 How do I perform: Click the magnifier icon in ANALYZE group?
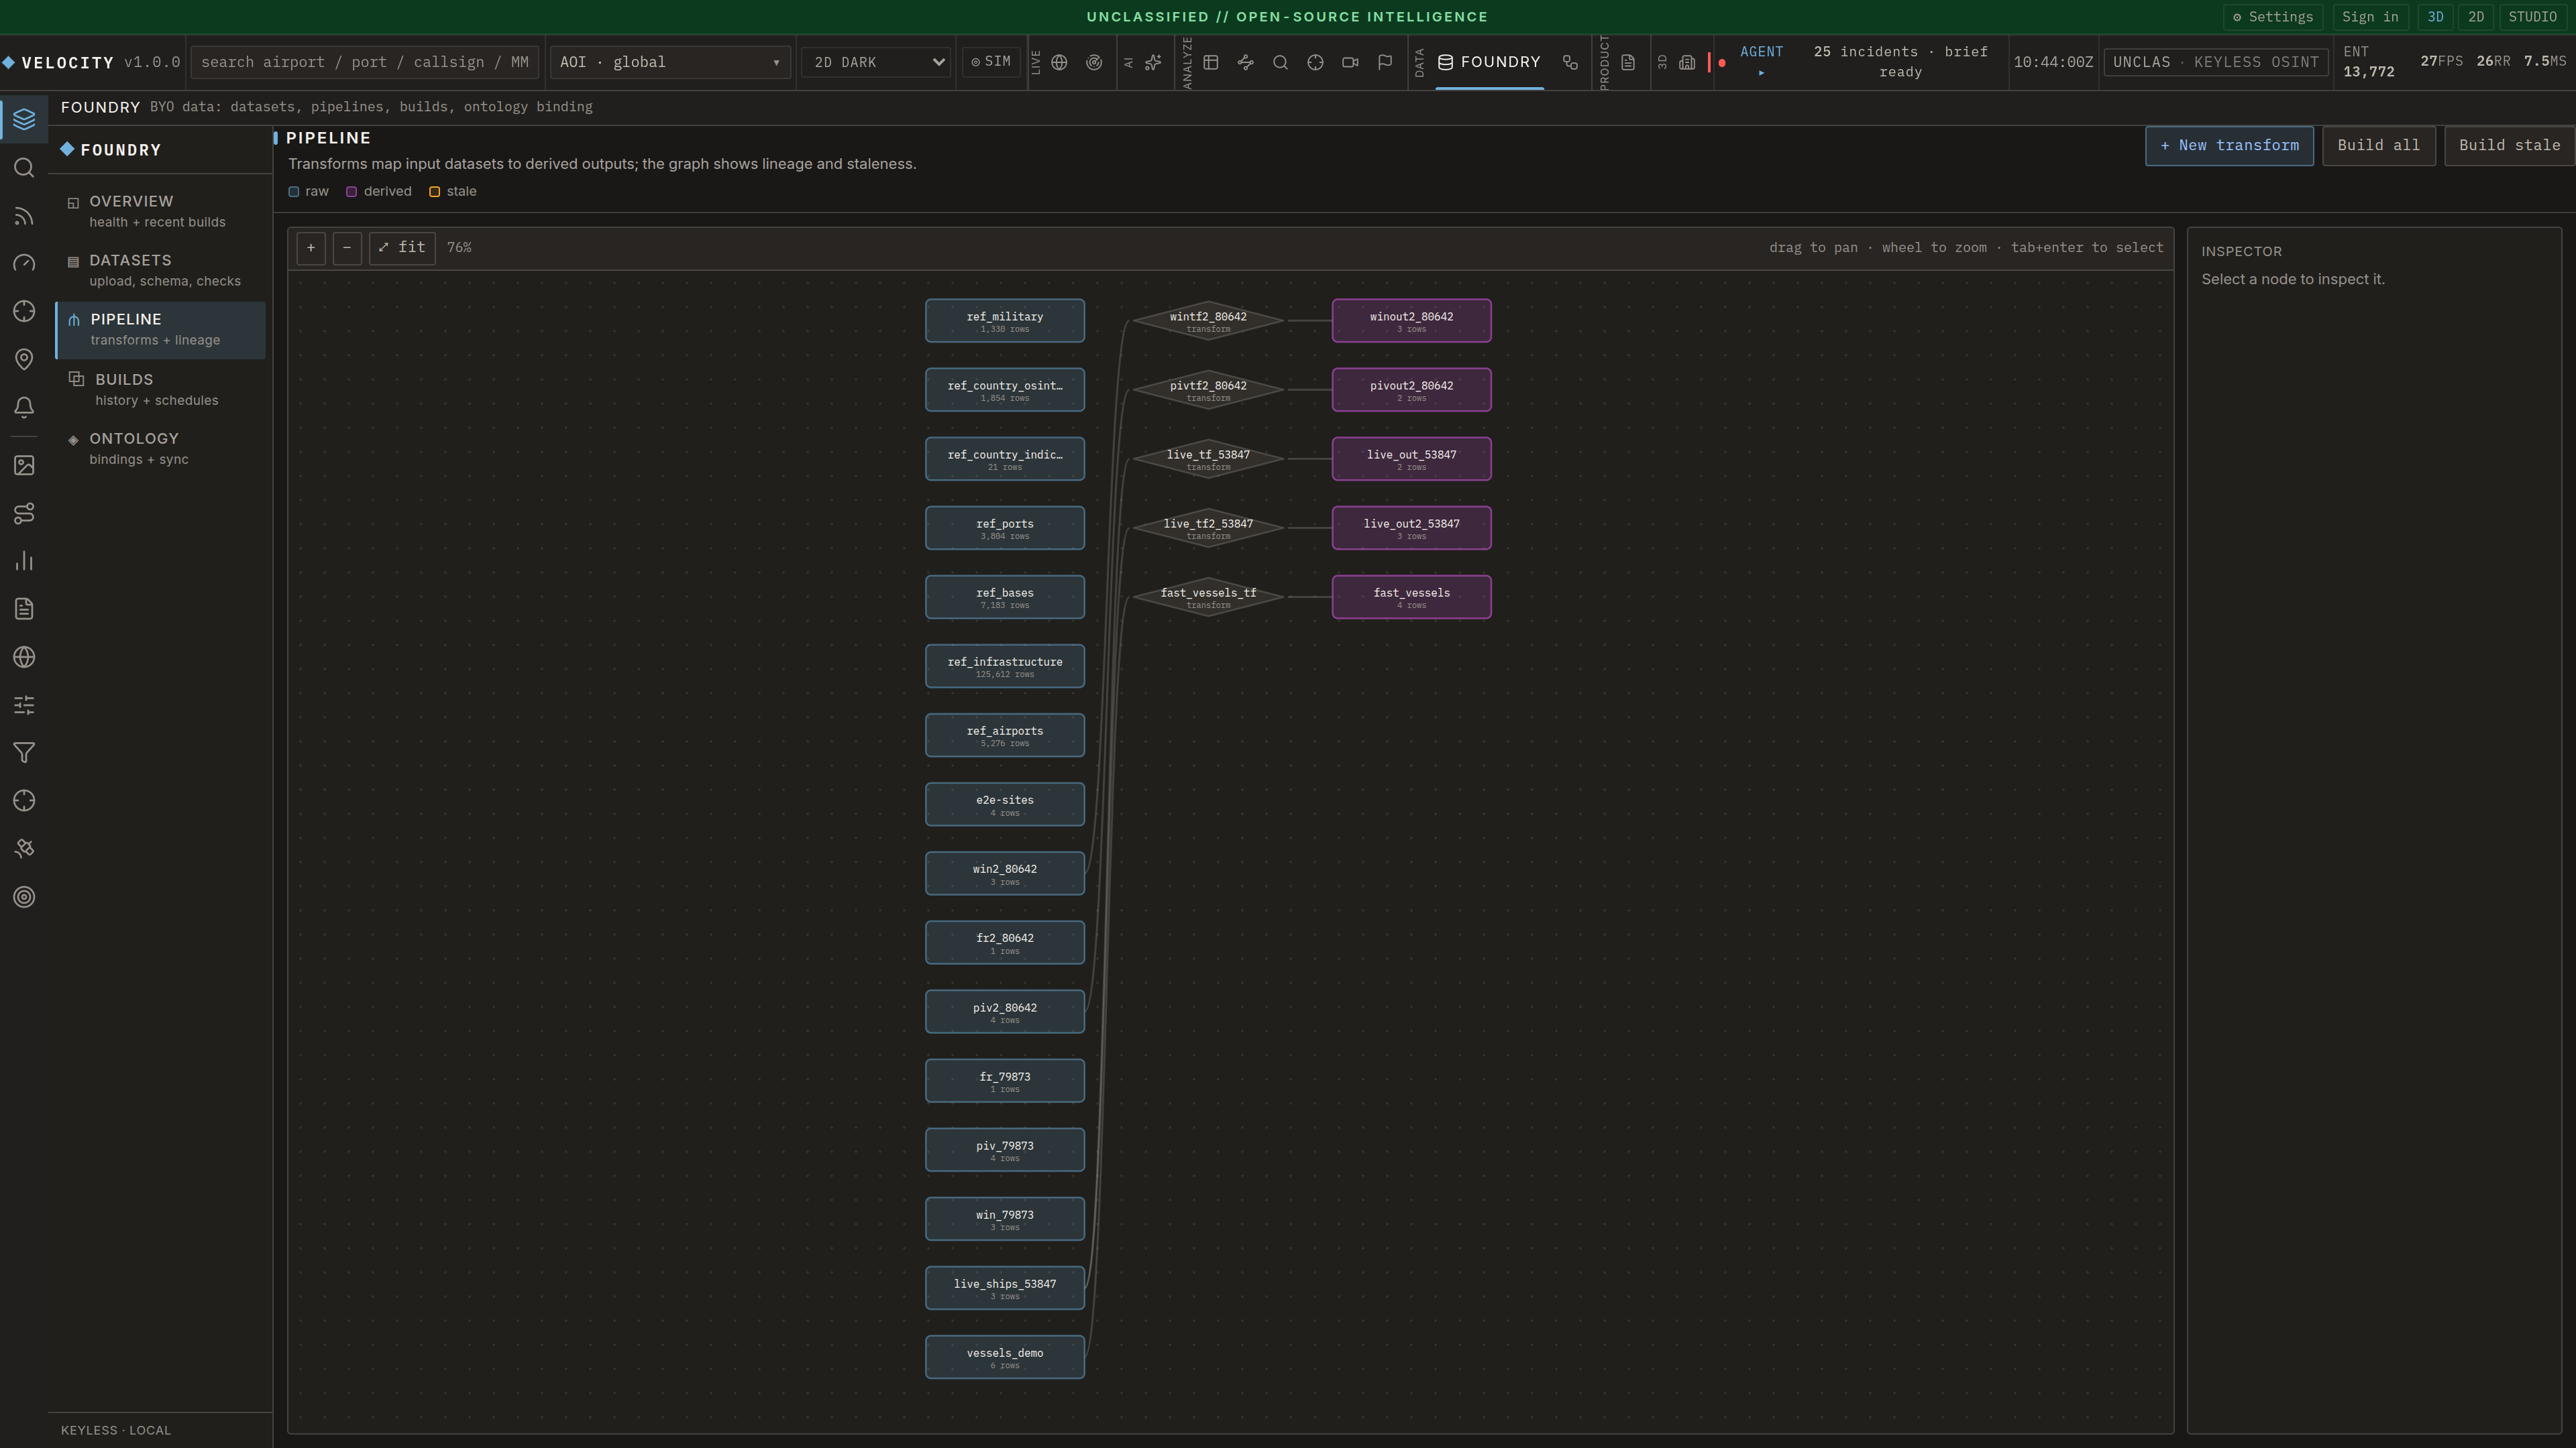point(1280,62)
